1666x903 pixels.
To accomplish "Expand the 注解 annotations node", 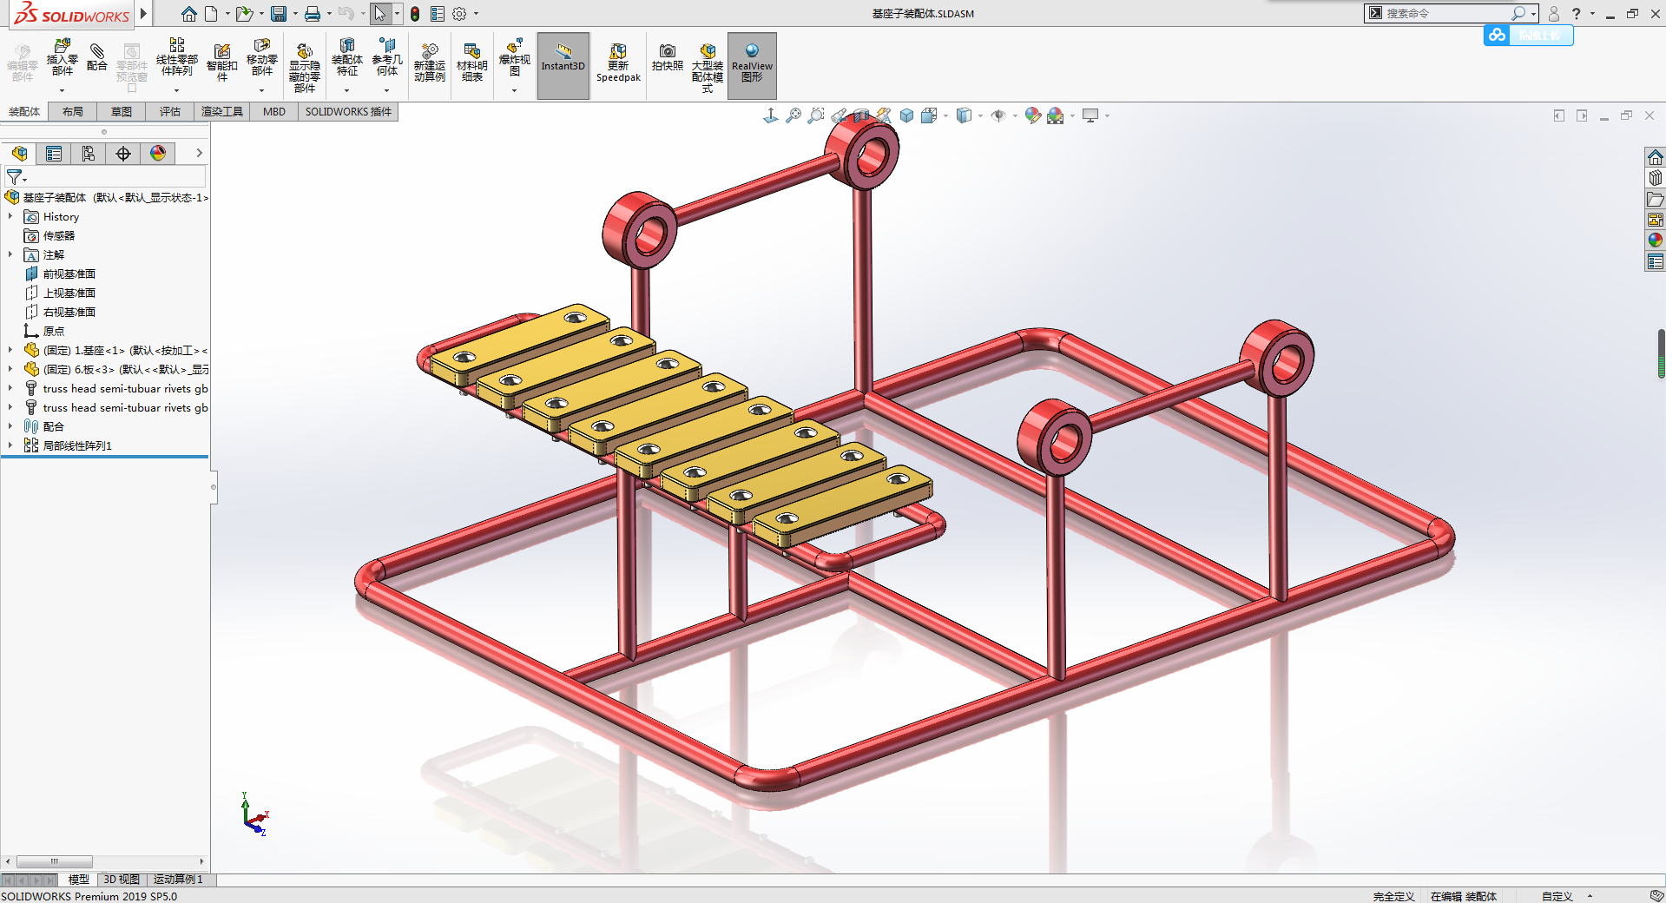I will point(10,254).
